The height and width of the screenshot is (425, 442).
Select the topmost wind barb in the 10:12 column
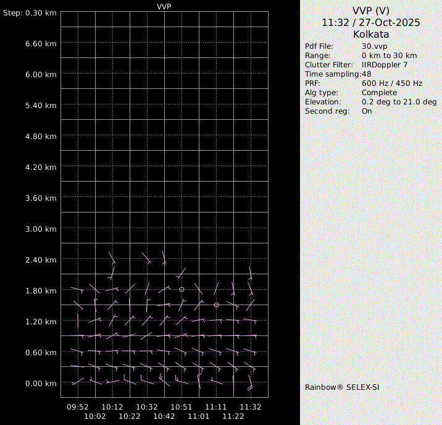click(112, 258)
